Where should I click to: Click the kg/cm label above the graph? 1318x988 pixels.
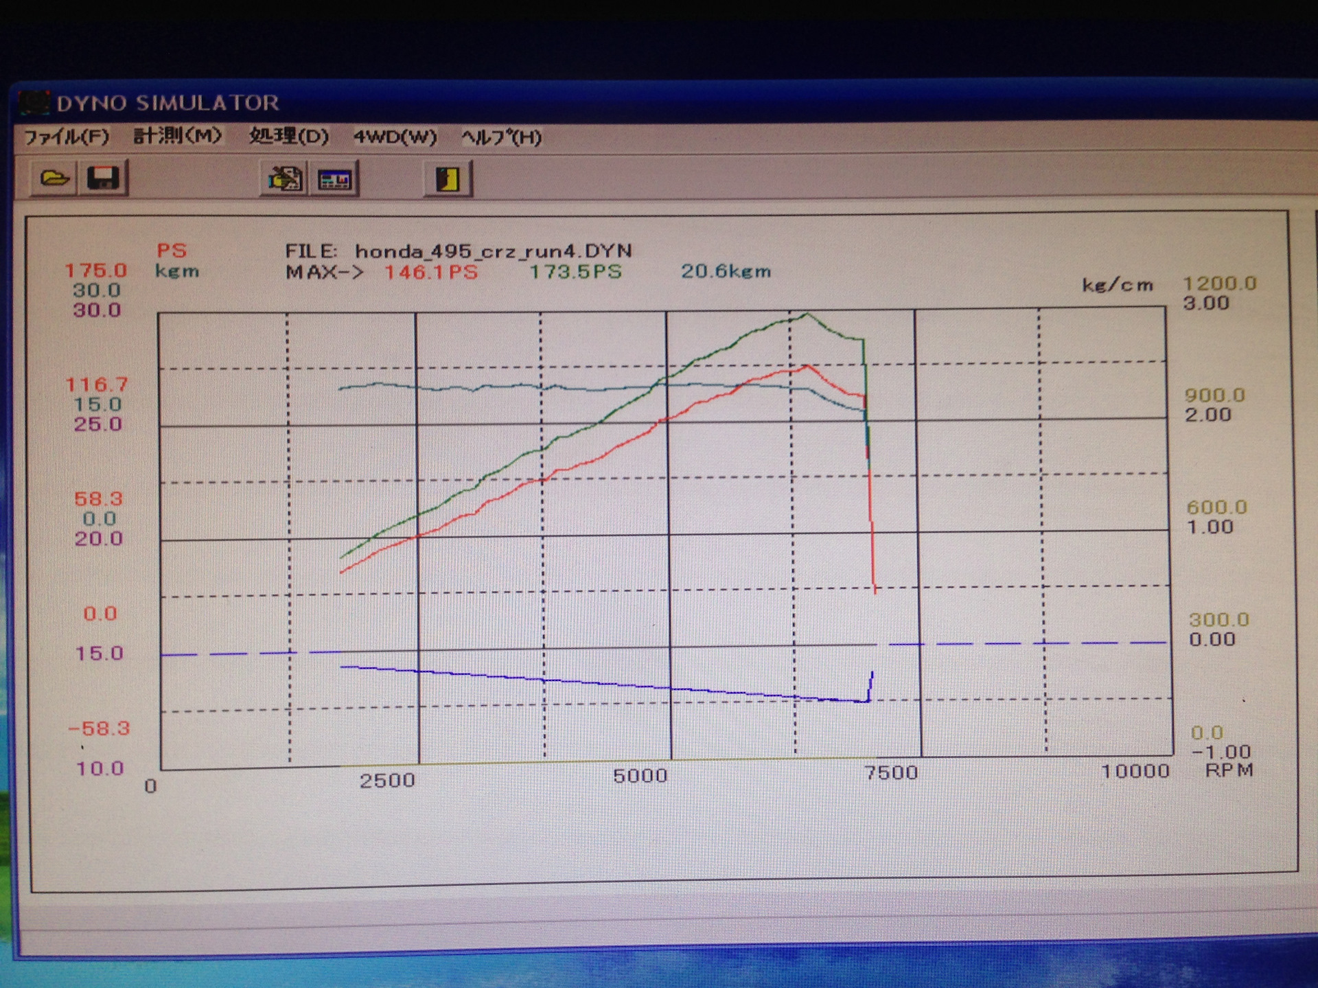click(1118, 284)
